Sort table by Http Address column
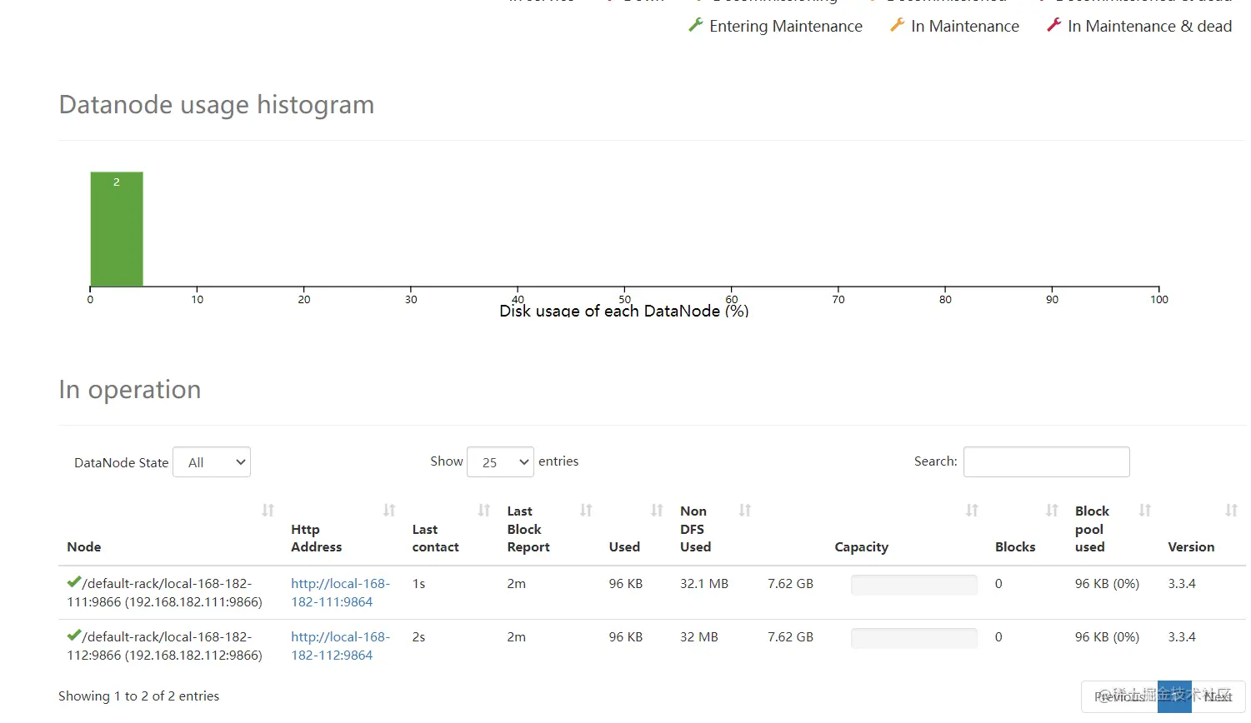1251x723 pixels. [x=389, y=510]
